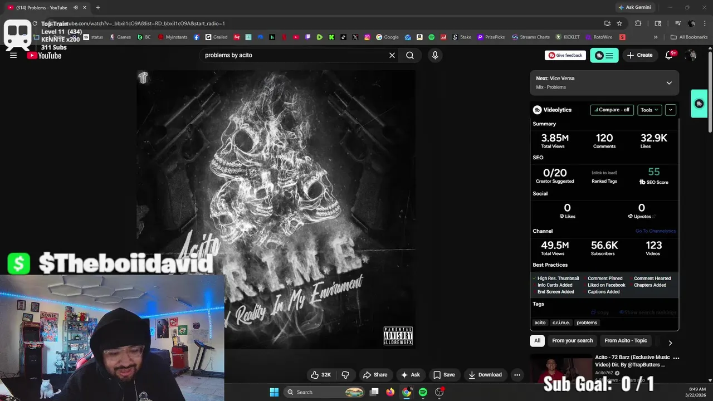This screenshot has height=401, width=713.
Task: Open Chrome from the taskbar
Action: point(407,392)
